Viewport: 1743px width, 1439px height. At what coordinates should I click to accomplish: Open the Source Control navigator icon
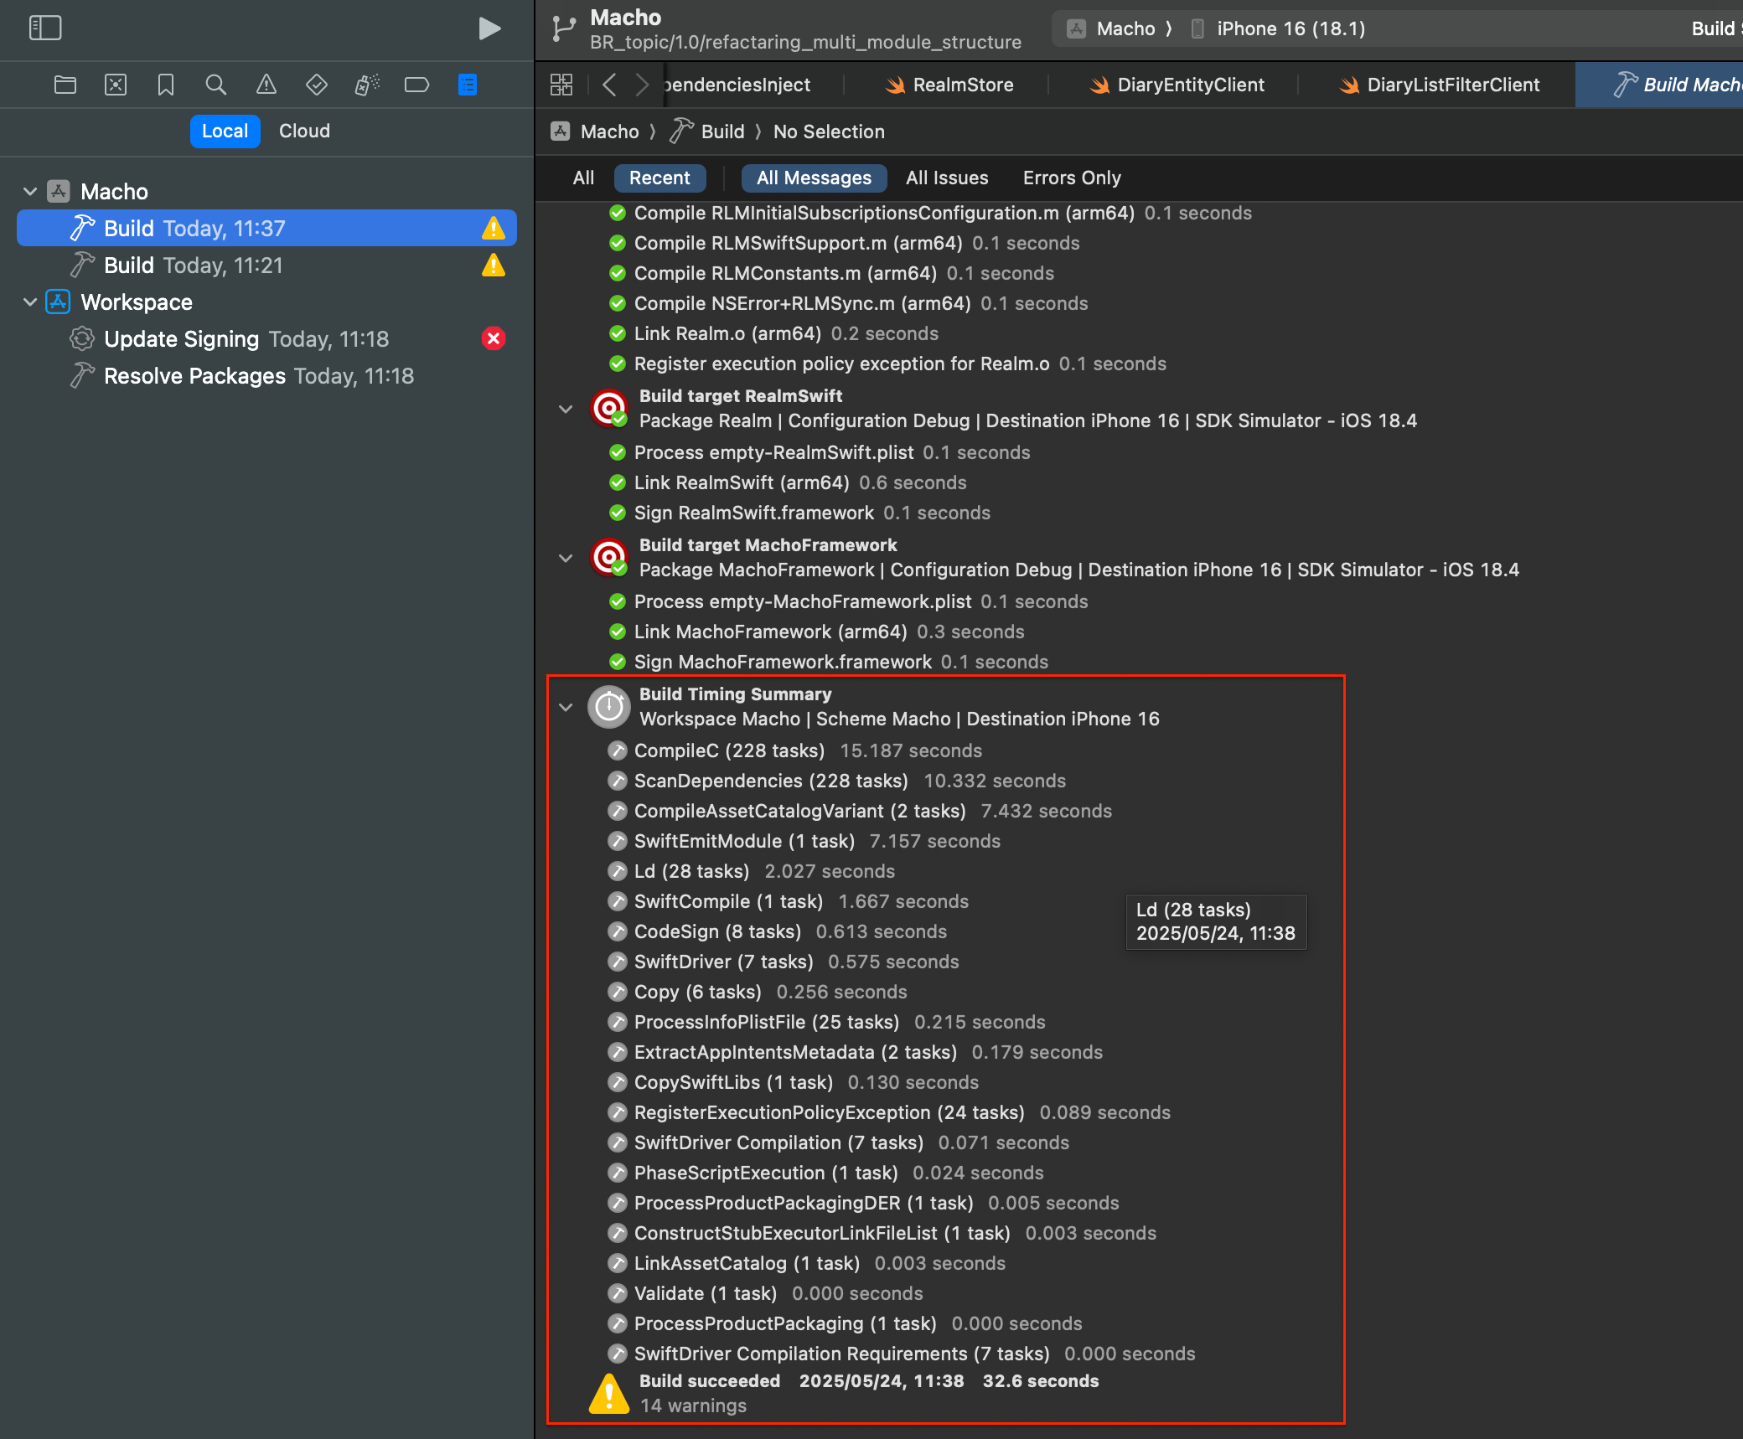point(116,85)
